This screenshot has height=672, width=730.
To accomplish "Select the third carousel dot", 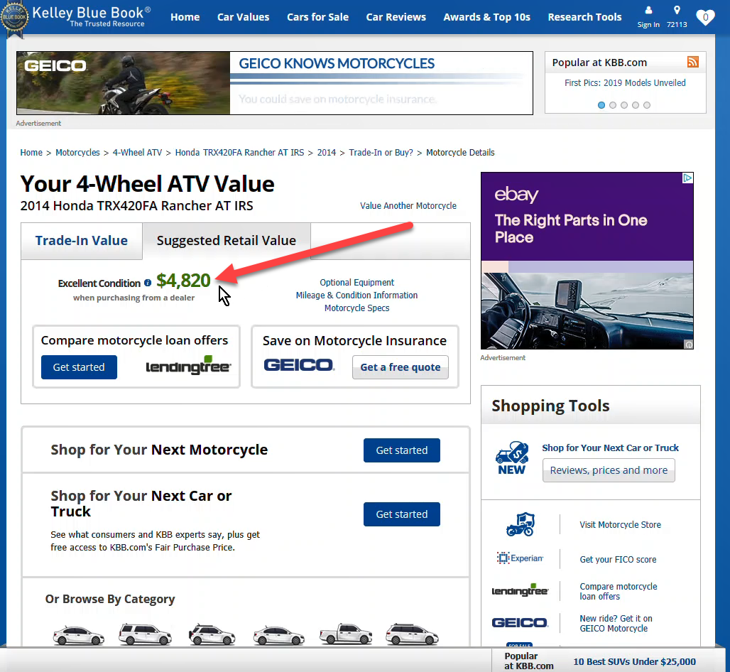I will 624,105.
